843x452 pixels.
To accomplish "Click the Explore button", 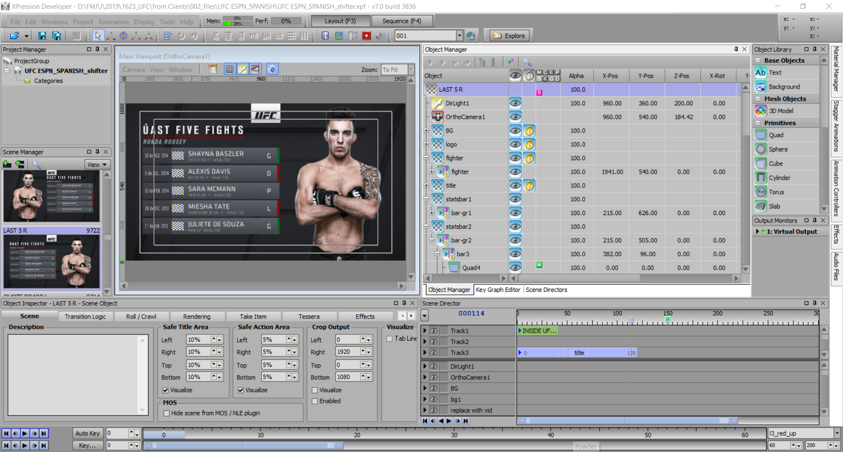I will [509, 36].
